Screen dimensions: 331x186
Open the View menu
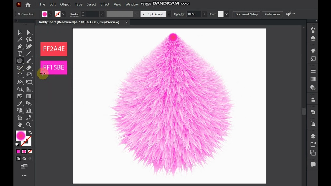point(117,4)
